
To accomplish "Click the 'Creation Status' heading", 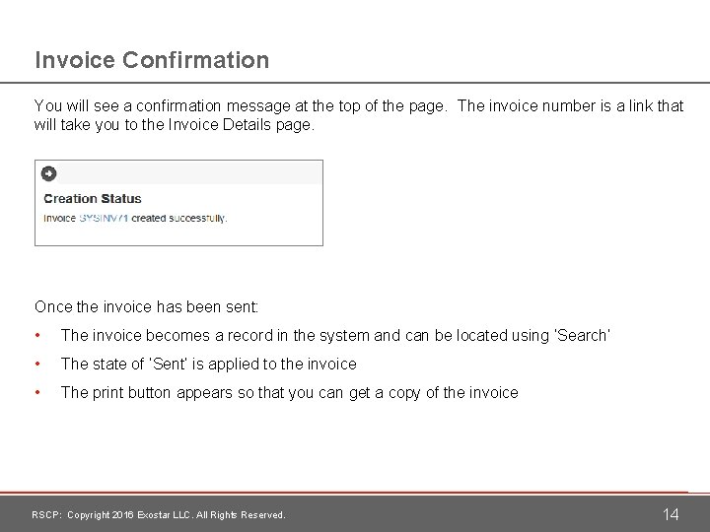I will (93, 199).
